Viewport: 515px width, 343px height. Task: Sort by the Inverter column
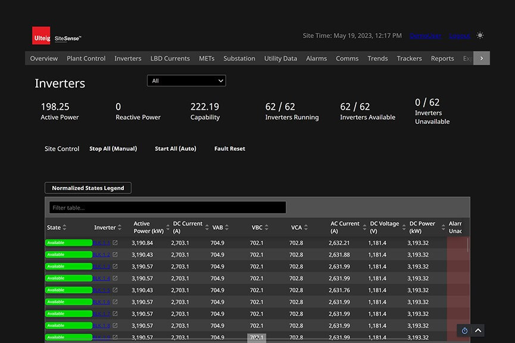pos(120,227)
